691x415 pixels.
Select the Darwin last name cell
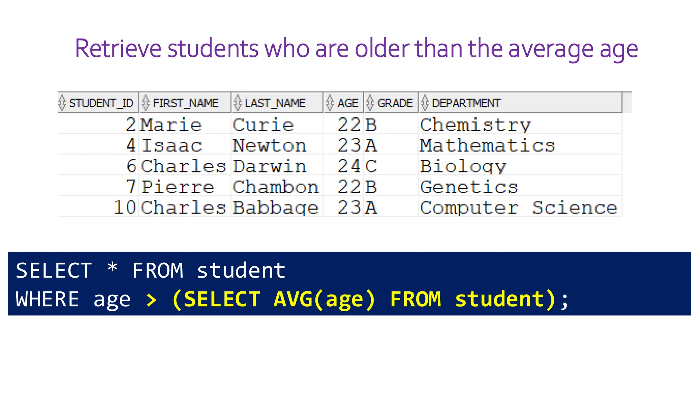[270, 166]
